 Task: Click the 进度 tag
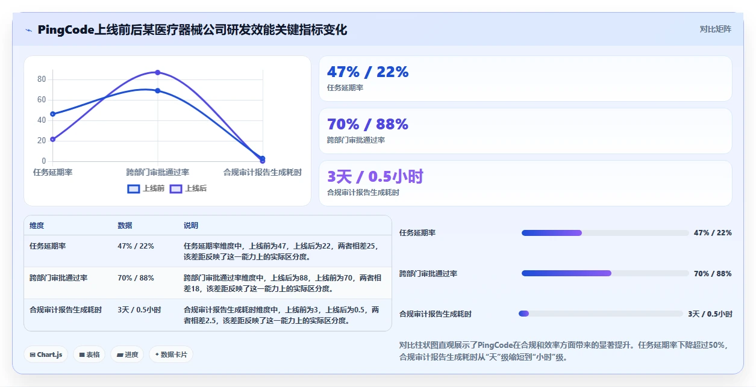coord(127,354)
